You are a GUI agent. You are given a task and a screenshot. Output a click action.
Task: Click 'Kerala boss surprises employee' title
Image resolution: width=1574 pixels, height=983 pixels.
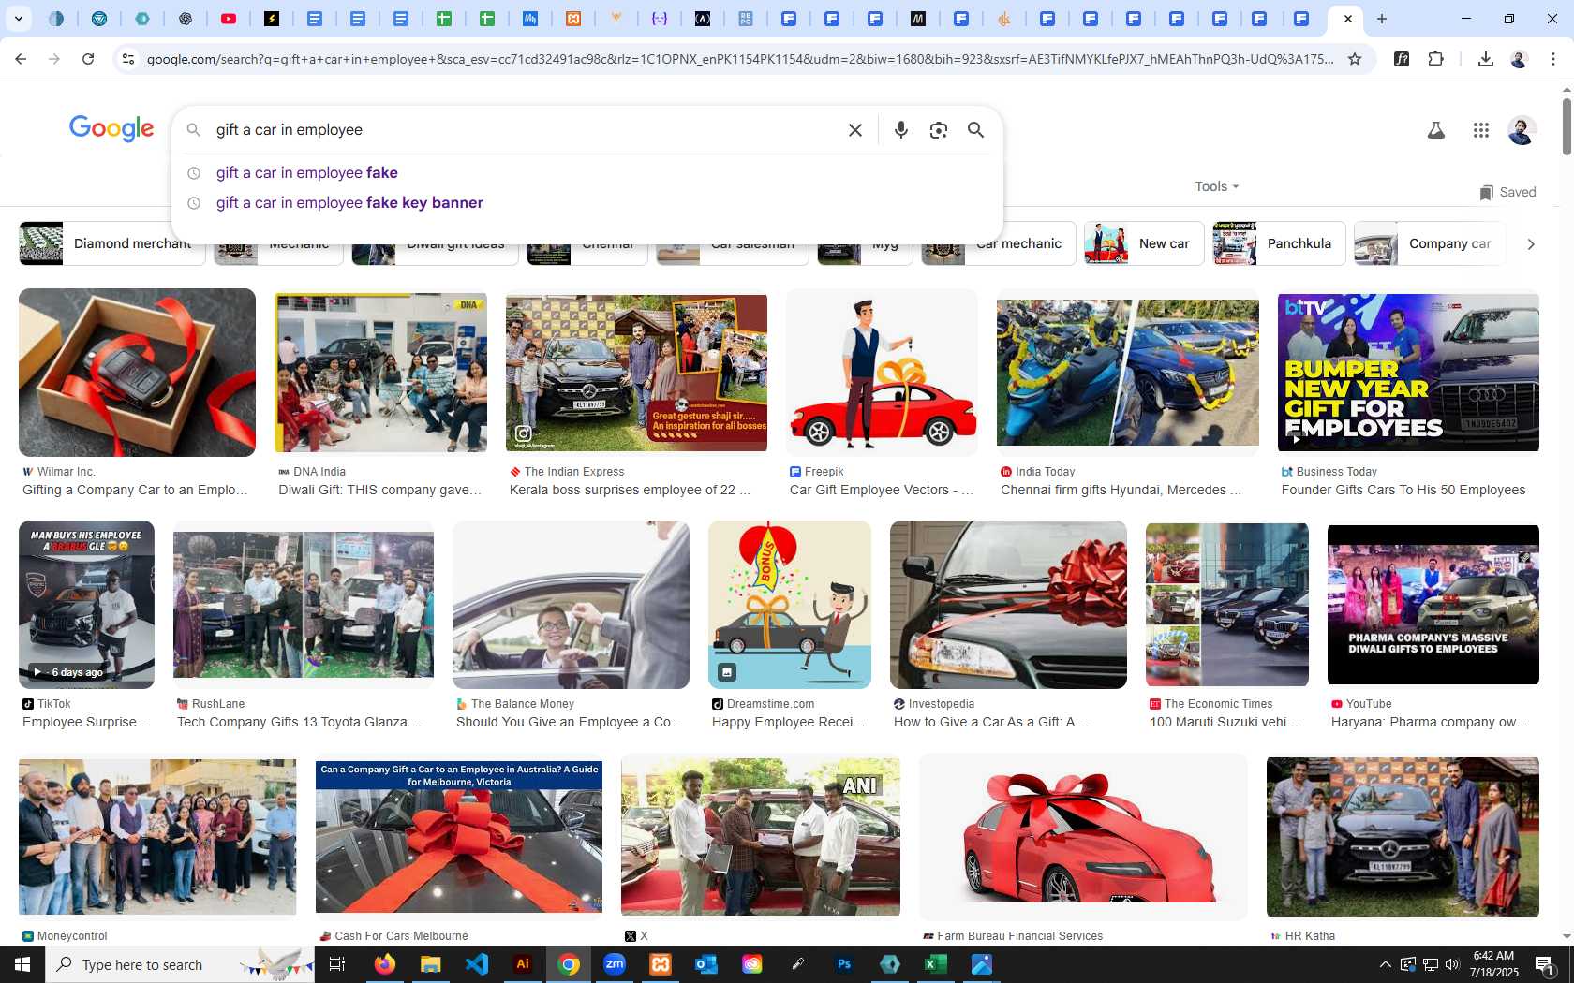(x=630, y=490)
